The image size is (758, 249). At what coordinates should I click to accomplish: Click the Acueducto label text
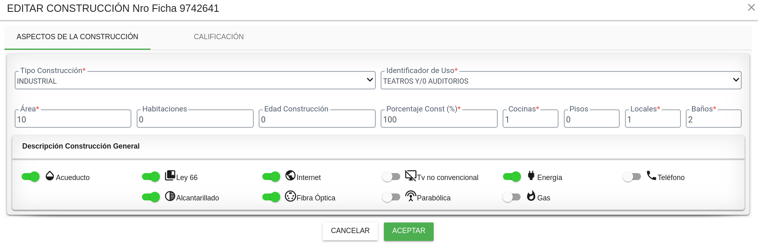(x=73, y=178)
